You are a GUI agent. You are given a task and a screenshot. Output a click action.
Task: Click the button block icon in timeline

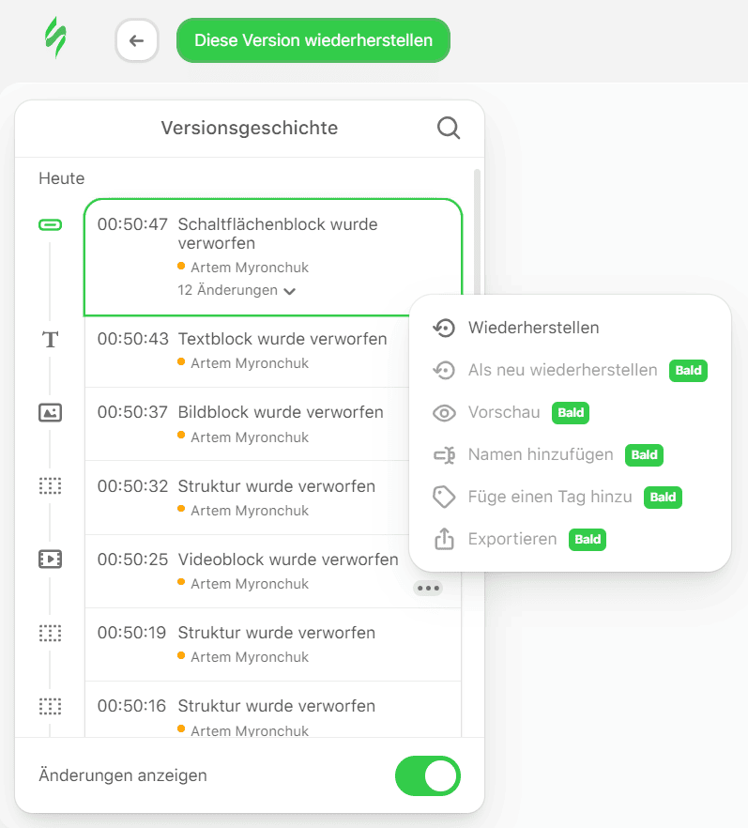click(50, 225)
